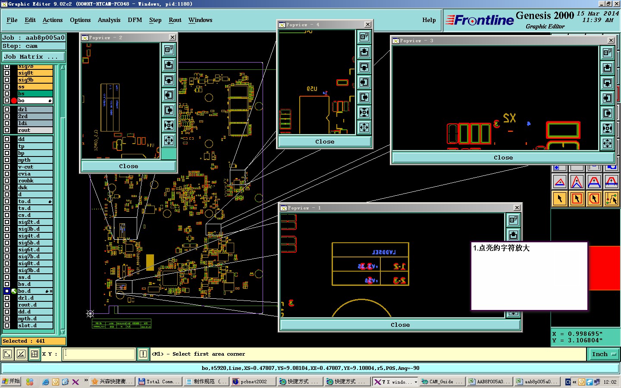
Task: Click inside the X Y coordinate input field
Action: coord(100,354)
